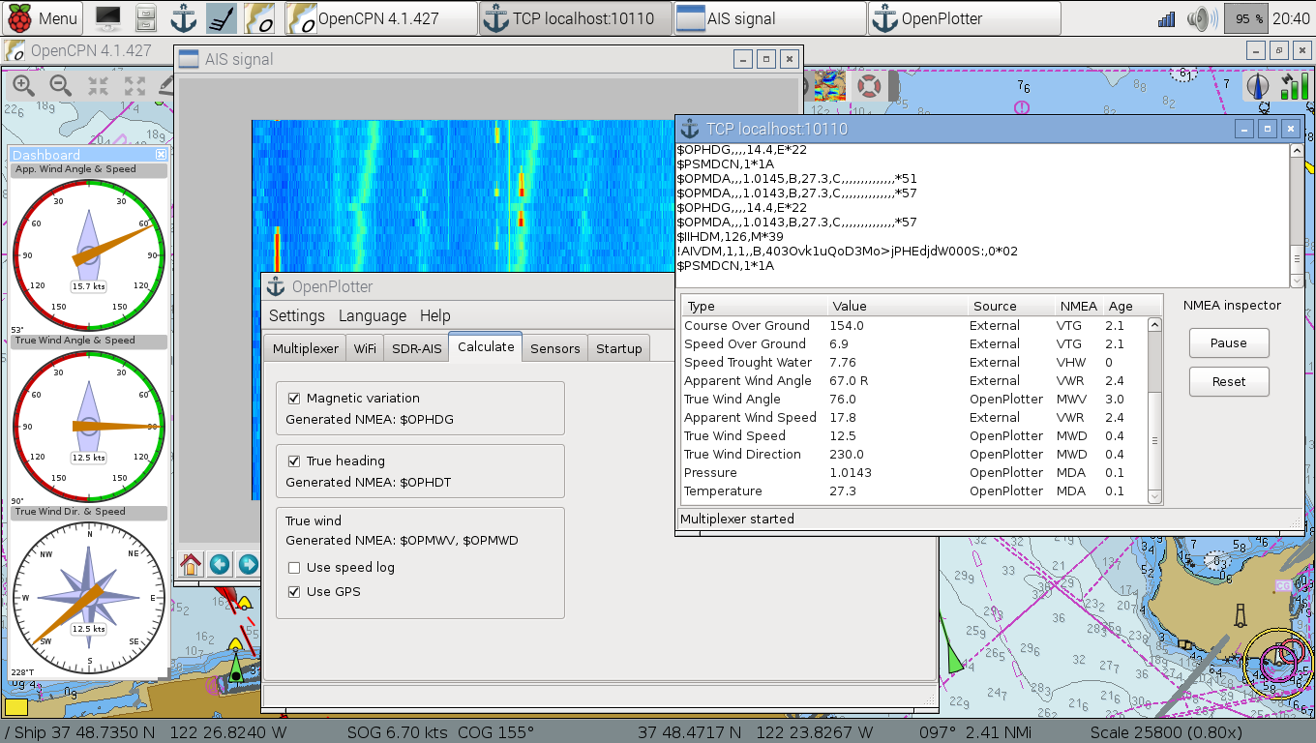This screenshot has width=1316, height=743.
Task: Select the Pressure row in NMEA table
Action: pos(913,472)
